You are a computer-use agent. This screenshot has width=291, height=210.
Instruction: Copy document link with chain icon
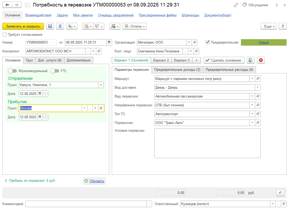[x=236, y=5]
